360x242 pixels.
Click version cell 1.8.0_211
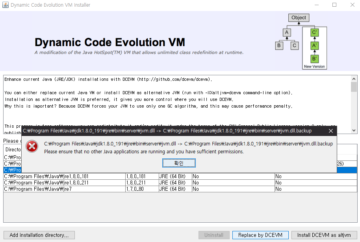click(x=142, y=183)
